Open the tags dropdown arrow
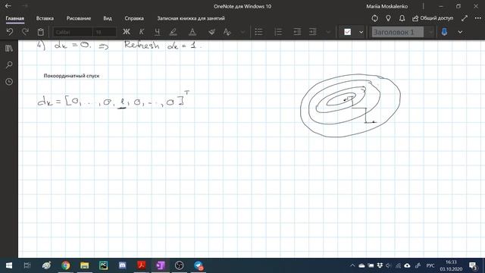The height and width of the screenshot is (273, 485). click(x=361, y=32)
